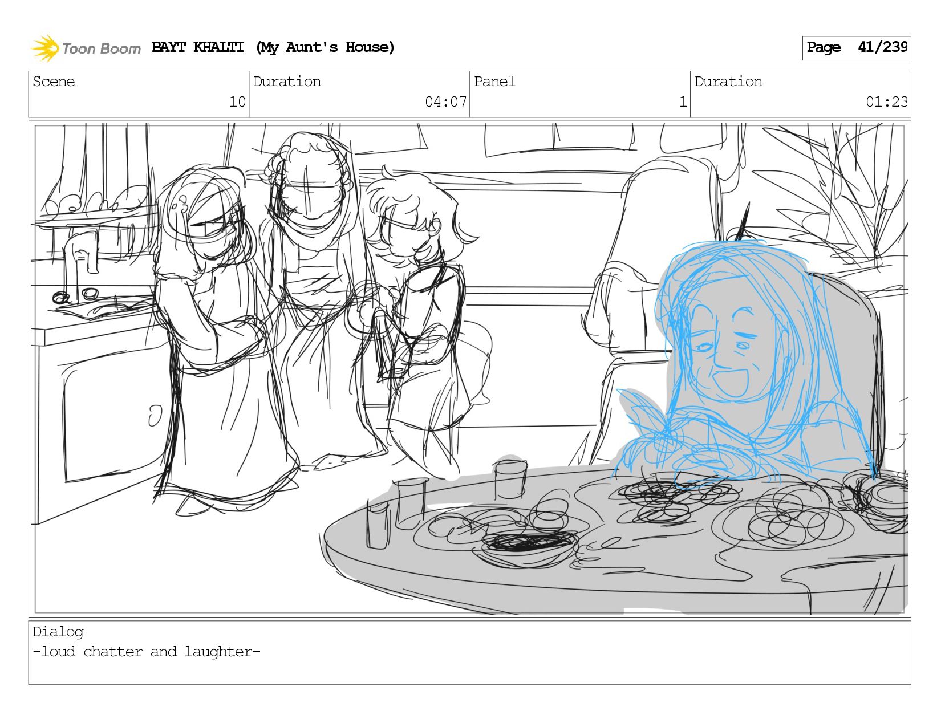The width and height of the screenshot is (941, 727).
Task: Click the Duration label beside Panel
Action: tap(728, 82)
